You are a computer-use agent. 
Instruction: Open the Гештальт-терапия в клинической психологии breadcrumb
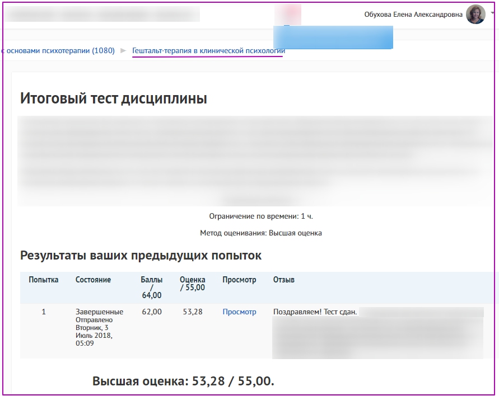point(208,51)
